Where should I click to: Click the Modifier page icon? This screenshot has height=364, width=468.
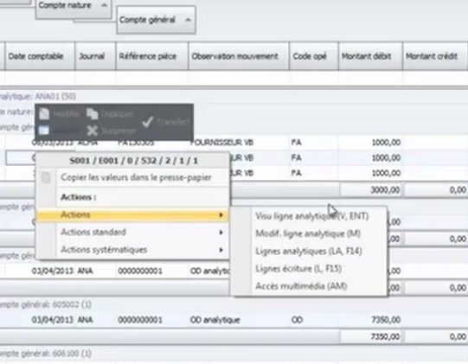pos(44,113)
